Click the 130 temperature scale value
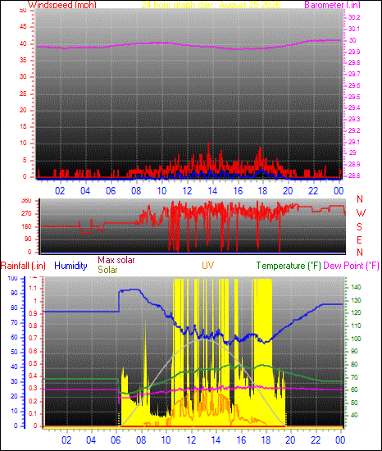Screen dimensions: 382x451 point(356,300)
